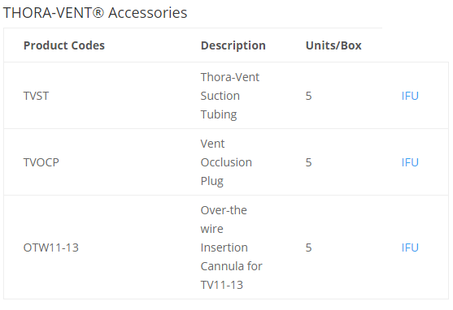This screenshot has width=453, height=310.
Task: Click the word Suction in TVST description
Action: click(x=220, y=96)
